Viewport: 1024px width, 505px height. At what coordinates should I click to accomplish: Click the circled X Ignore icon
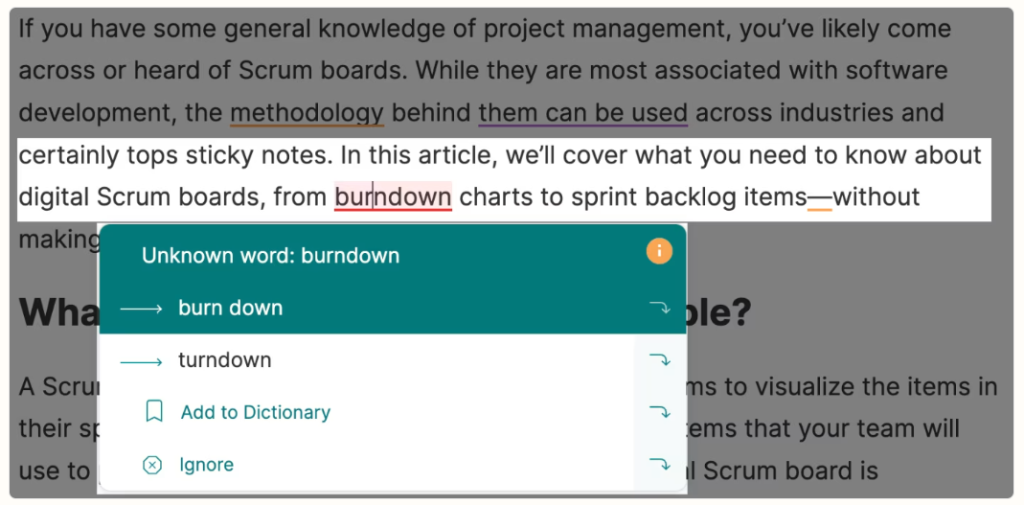click(152, 465)
